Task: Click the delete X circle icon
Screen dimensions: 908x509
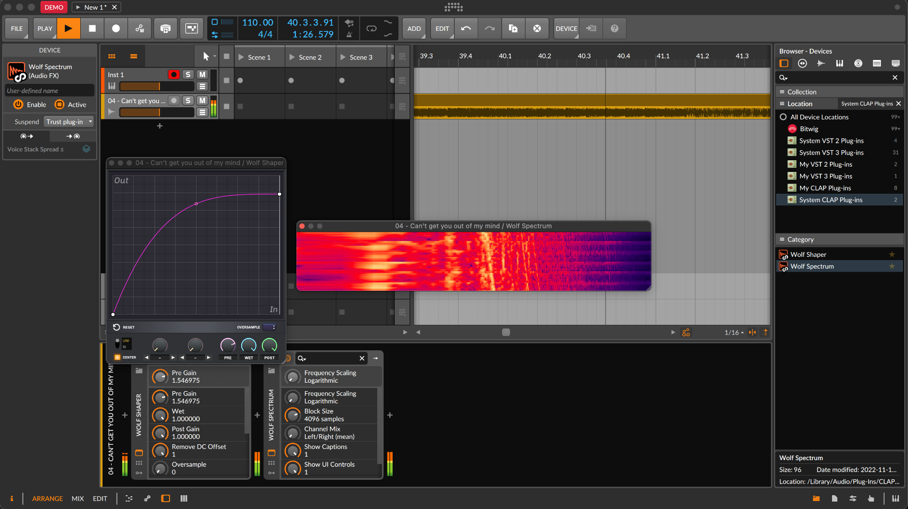Action: point(537,29)
